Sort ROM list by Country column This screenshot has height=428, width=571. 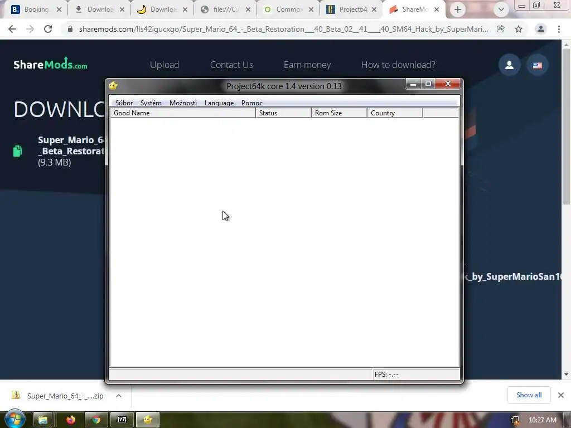pyautogui.click(x=395, y=113)
